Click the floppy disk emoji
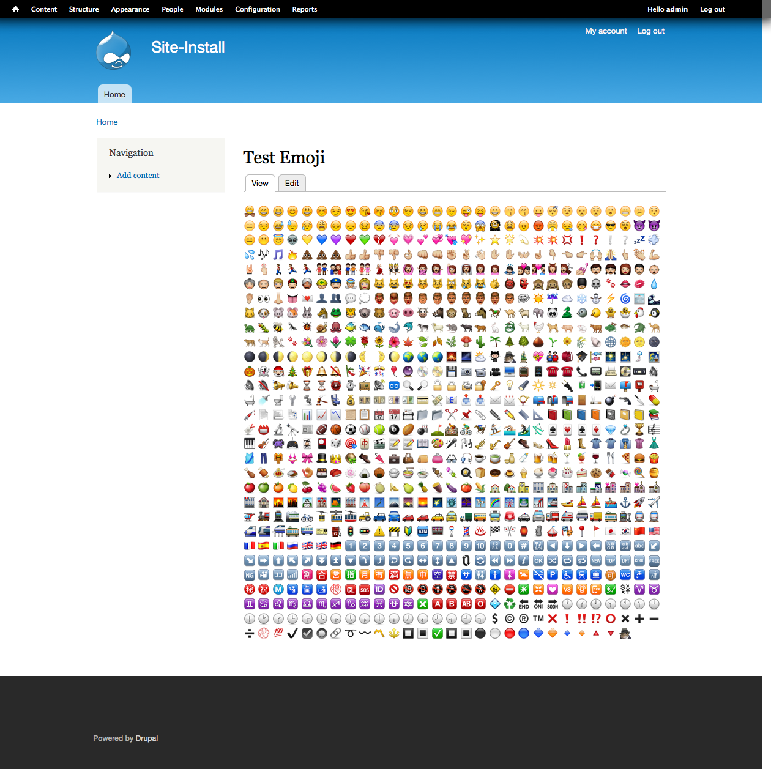This screenshot has width=771, height=769. click(x=452, y=371)
